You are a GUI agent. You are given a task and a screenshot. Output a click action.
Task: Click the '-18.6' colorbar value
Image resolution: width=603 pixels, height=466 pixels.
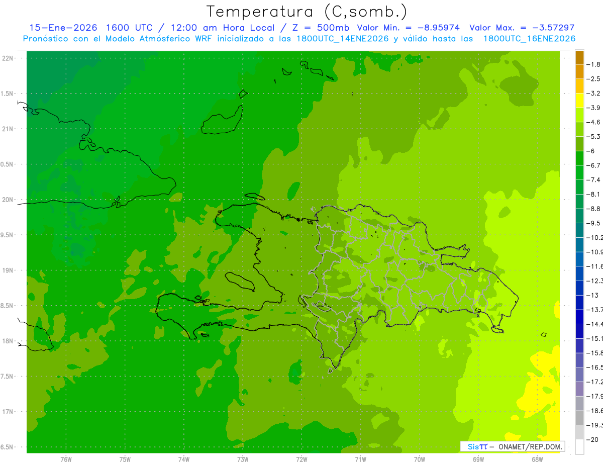594,411
